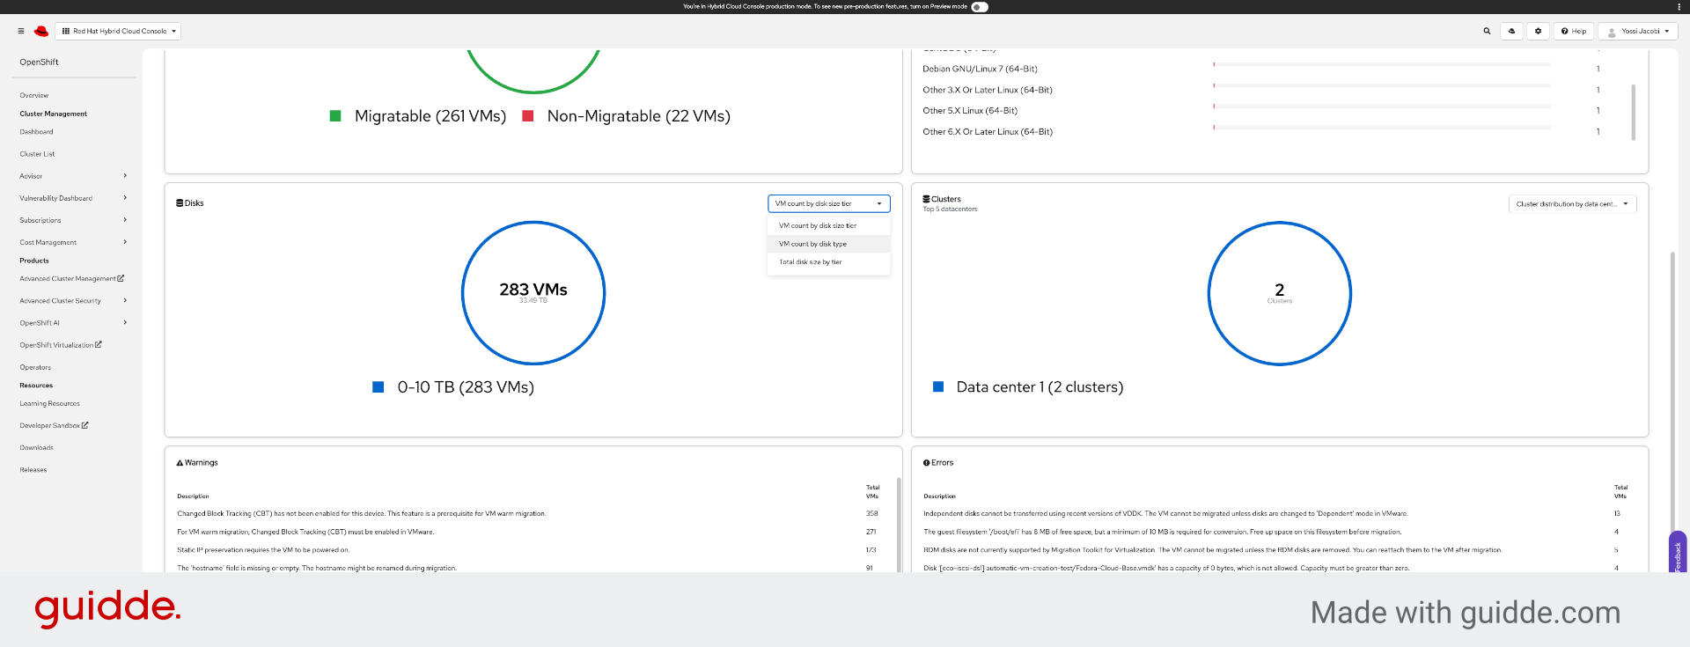Open Learning Resources page
Screen dimensions: 1690x647
tap(49, 403)
